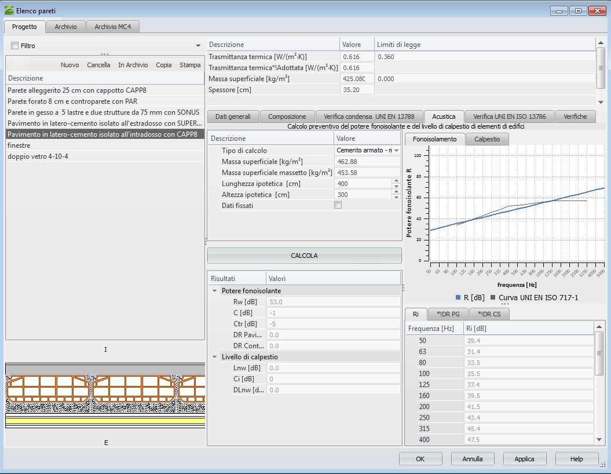Viewport: 611px width, 474px height.
Task: Enable the Filtro checkbox
Action: click(x=14, y=46)
